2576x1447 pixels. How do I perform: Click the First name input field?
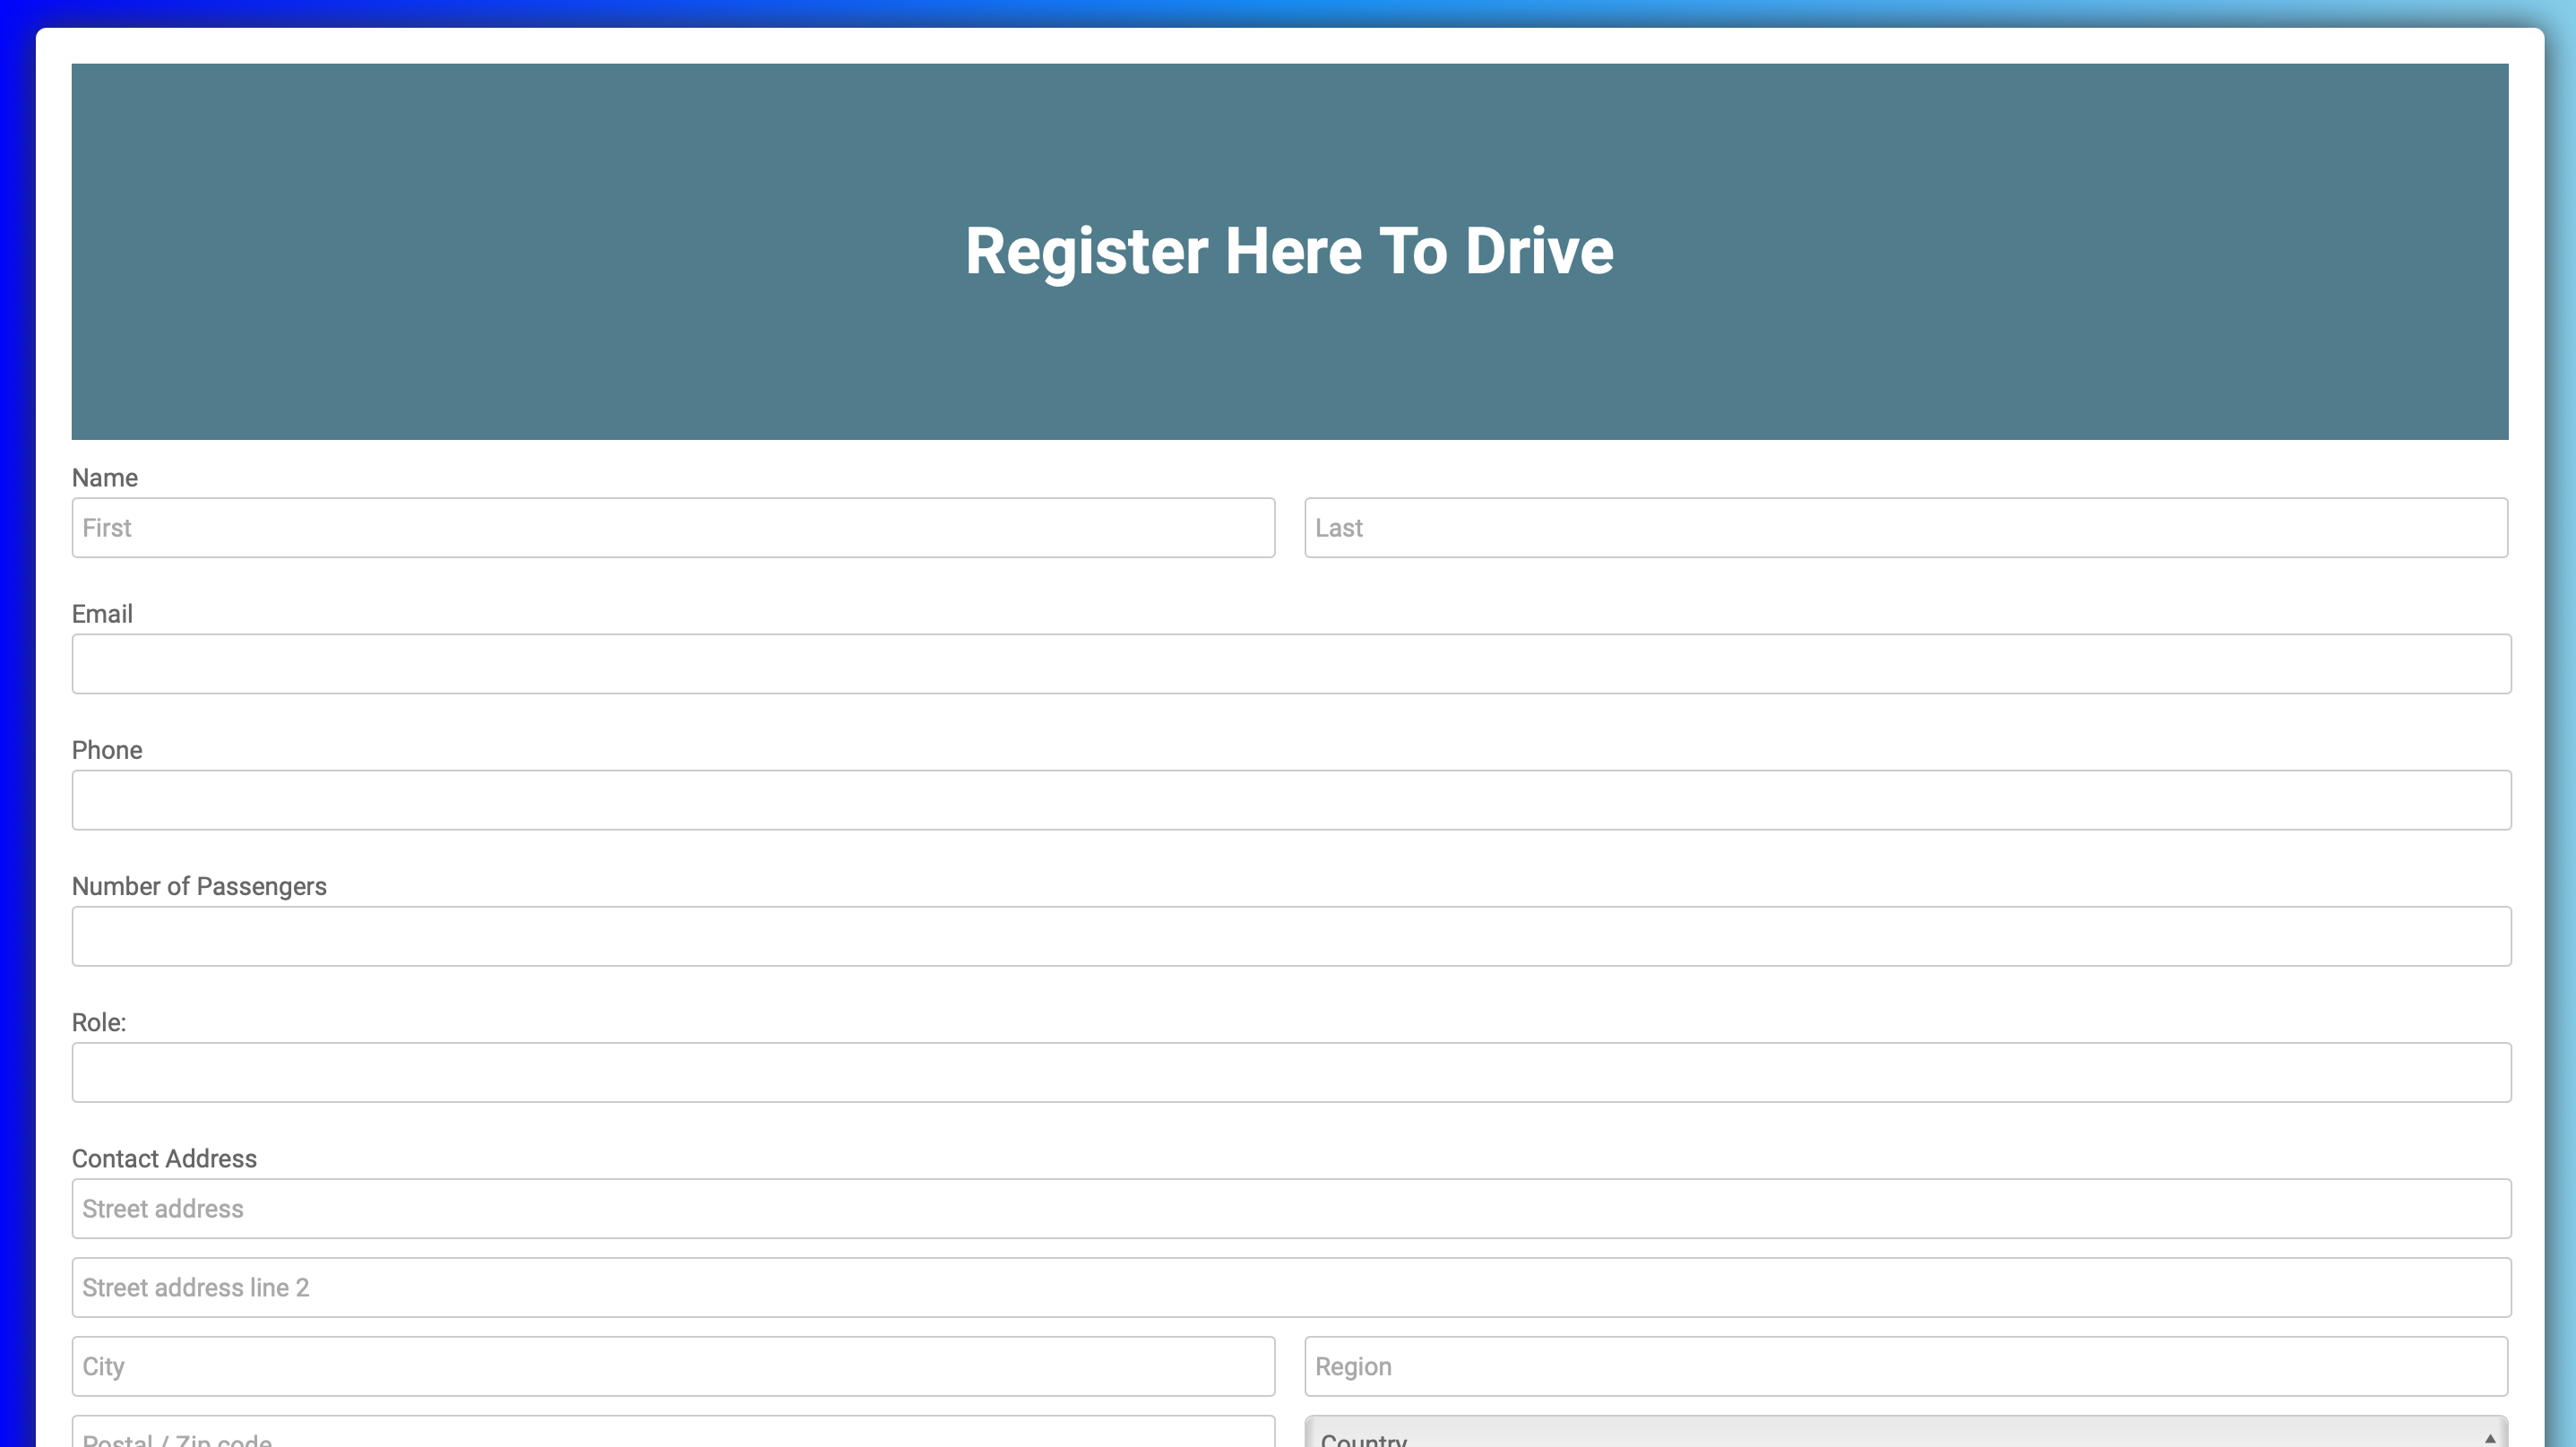click(x=673, y=527)
